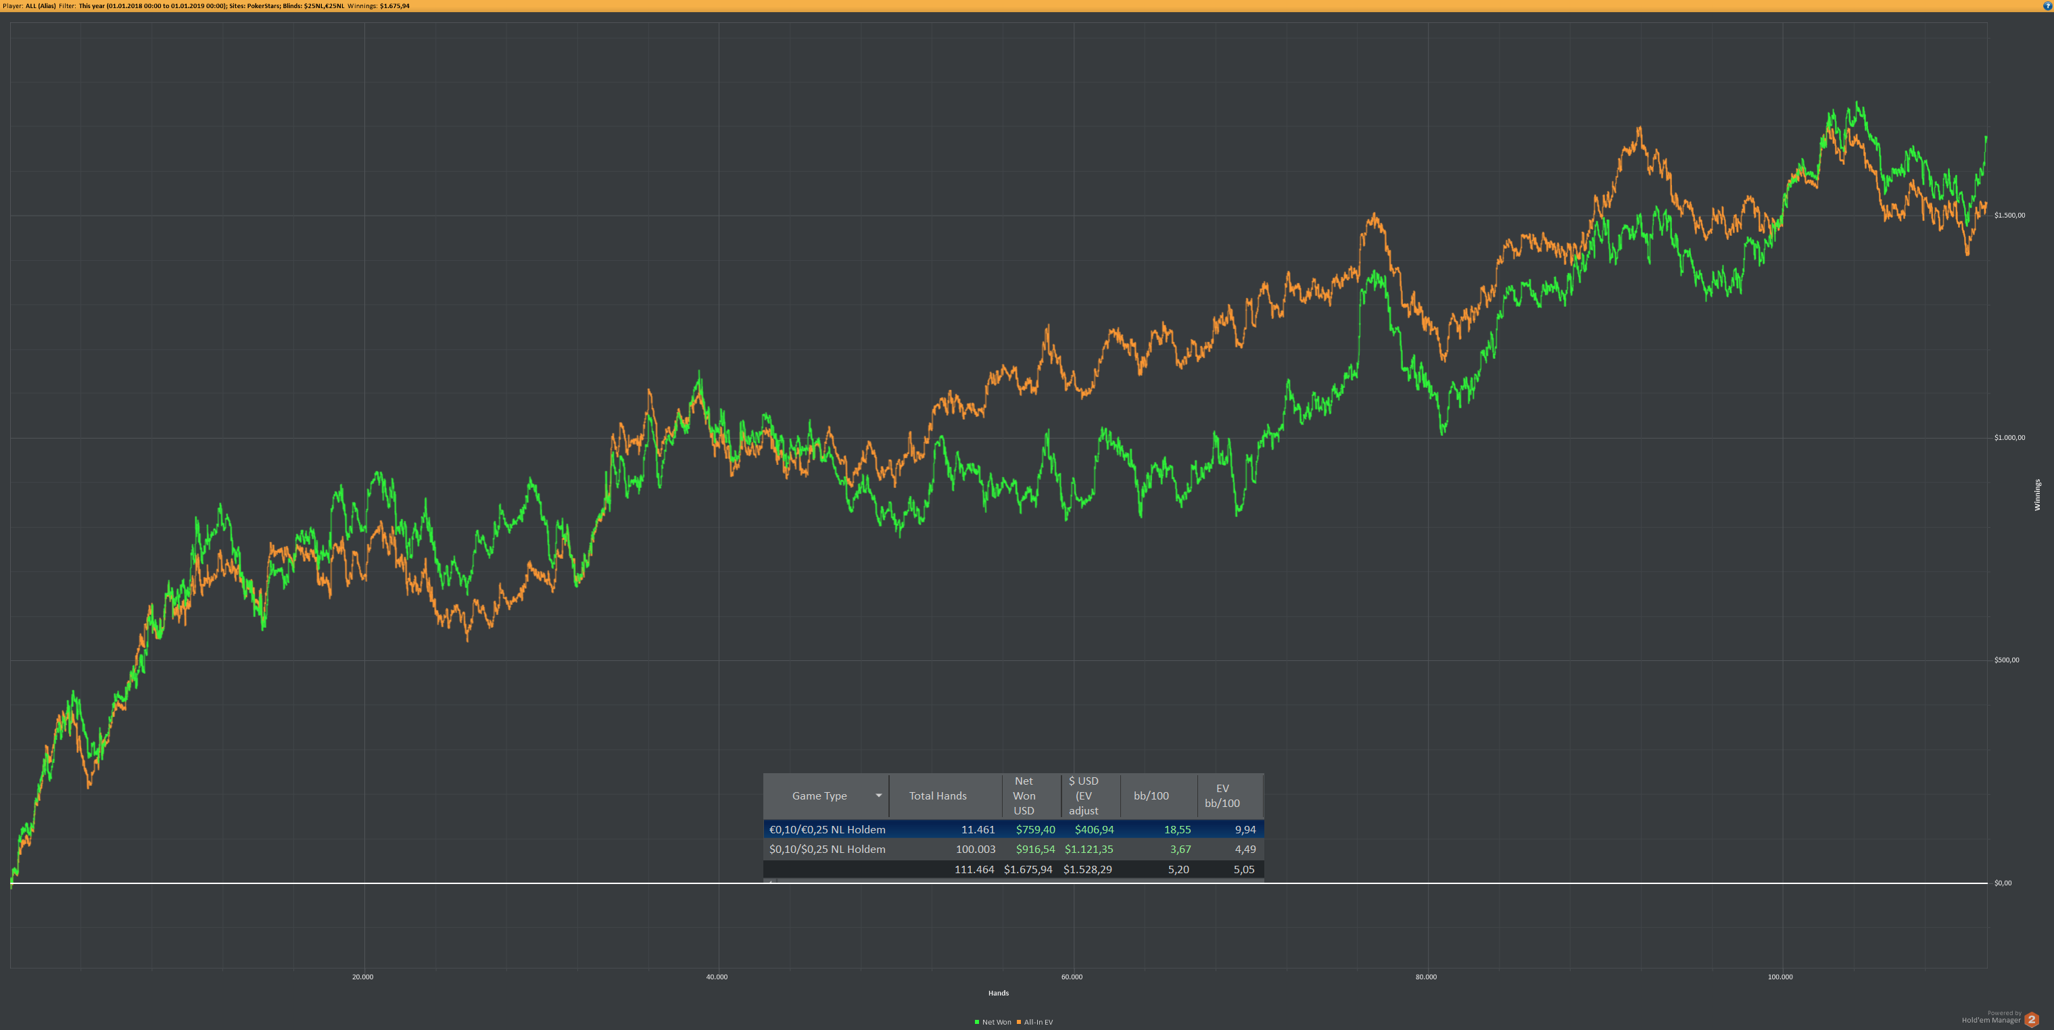Screen dimensions: 2054x1030
Task: Click the orange All-In EV legend swatch
Action: 1019,1022
